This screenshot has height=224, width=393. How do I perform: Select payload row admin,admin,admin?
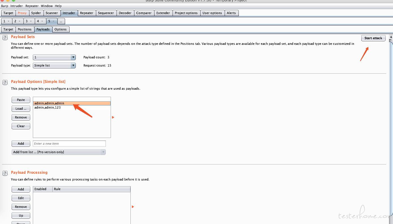pyautogui.click(x=72, y=103)
